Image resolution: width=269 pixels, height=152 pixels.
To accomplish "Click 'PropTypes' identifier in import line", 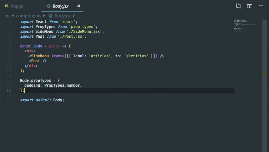I will 45,27.
